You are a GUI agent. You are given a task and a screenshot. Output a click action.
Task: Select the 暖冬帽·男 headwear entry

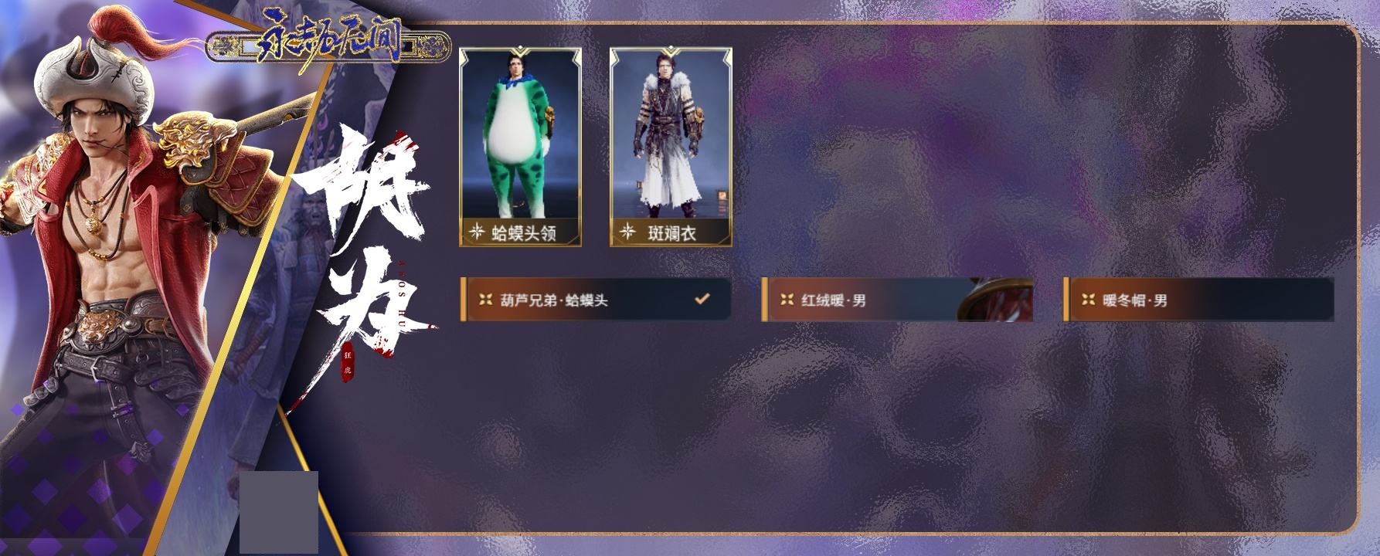(1198, 300)
